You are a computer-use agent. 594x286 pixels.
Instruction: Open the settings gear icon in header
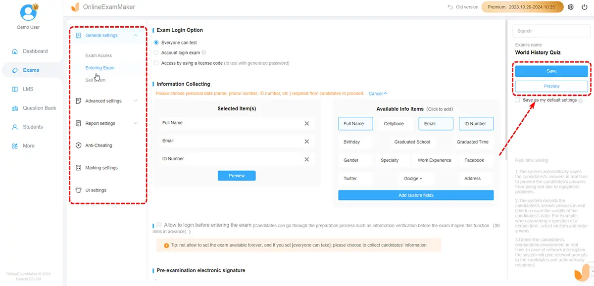pyautogui.click(x=571, y=7)
